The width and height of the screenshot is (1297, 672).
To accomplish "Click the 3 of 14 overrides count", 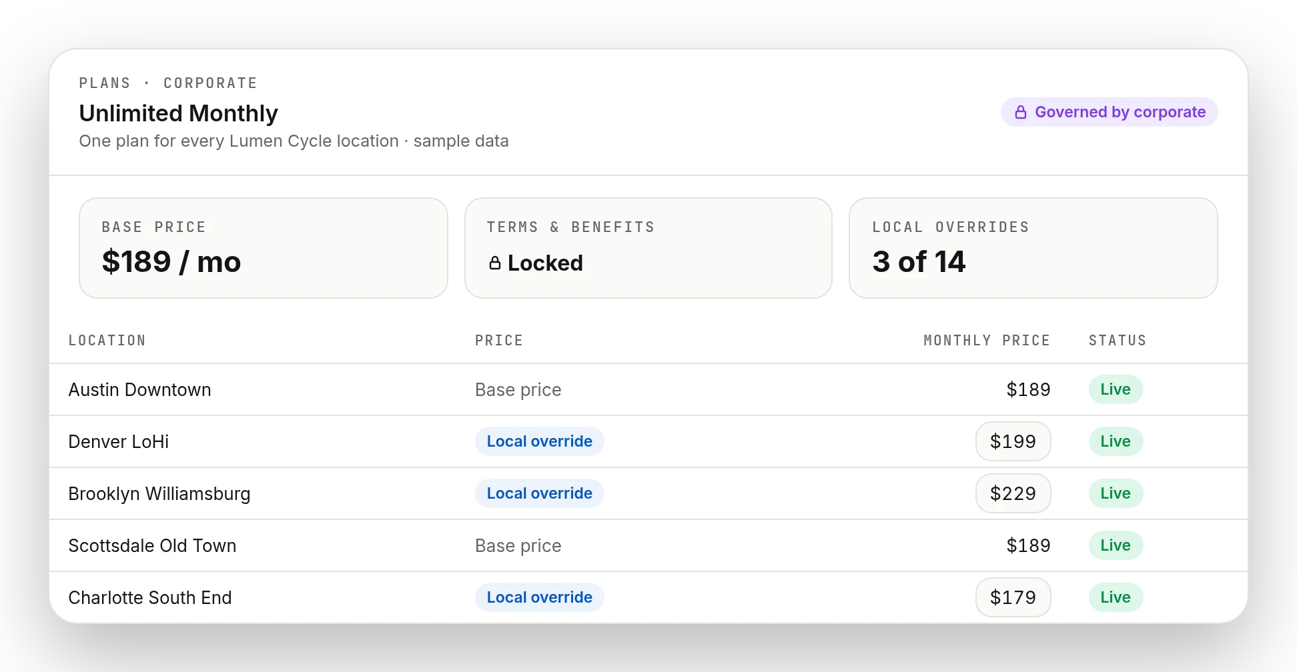I will 919,261.
